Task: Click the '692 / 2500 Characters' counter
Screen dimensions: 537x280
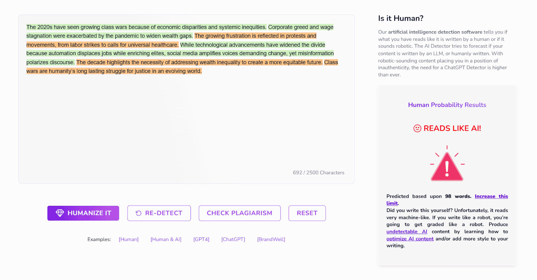Action: [x=318, y=173]
